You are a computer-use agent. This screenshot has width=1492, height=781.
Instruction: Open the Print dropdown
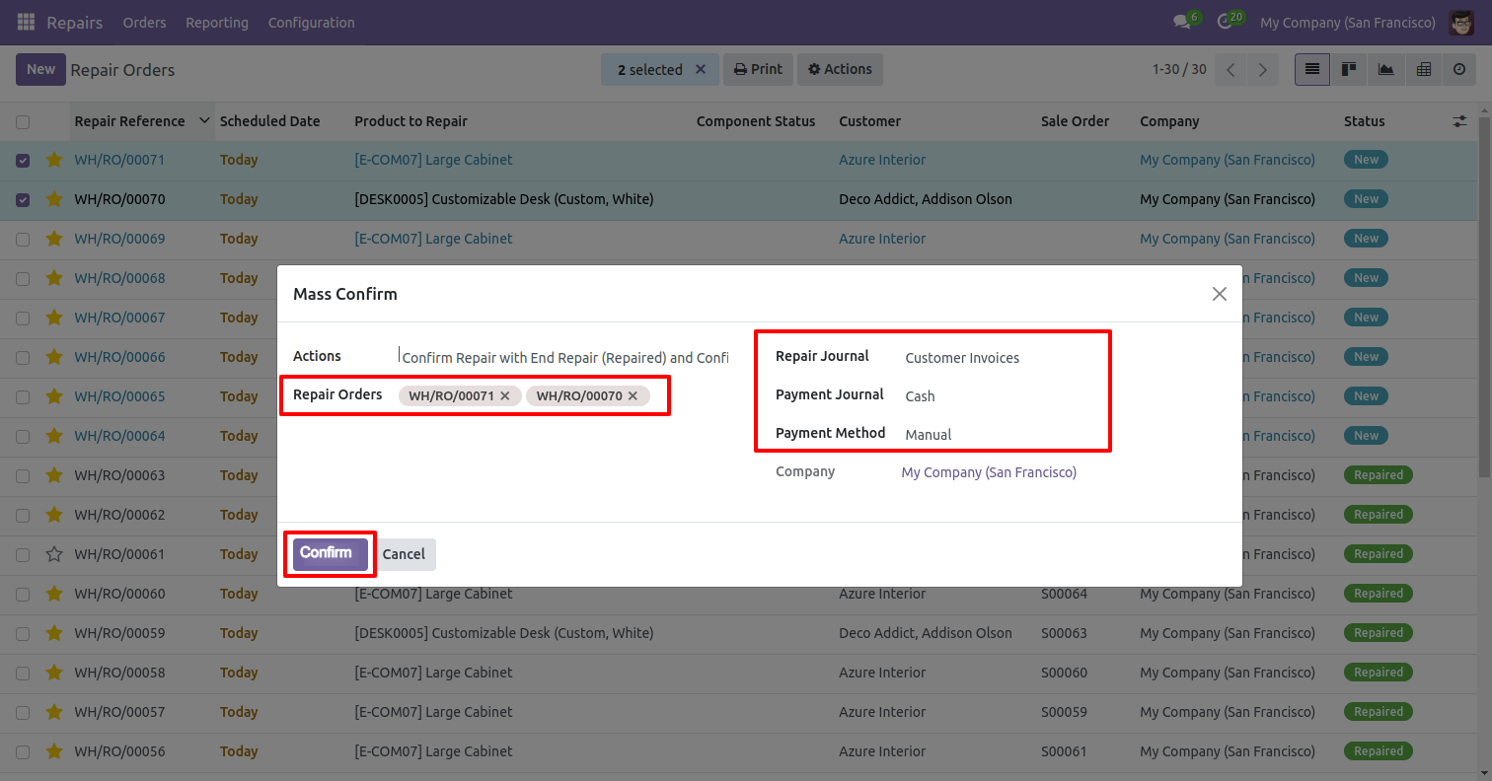pyautogui.click(x=758, y=70)
